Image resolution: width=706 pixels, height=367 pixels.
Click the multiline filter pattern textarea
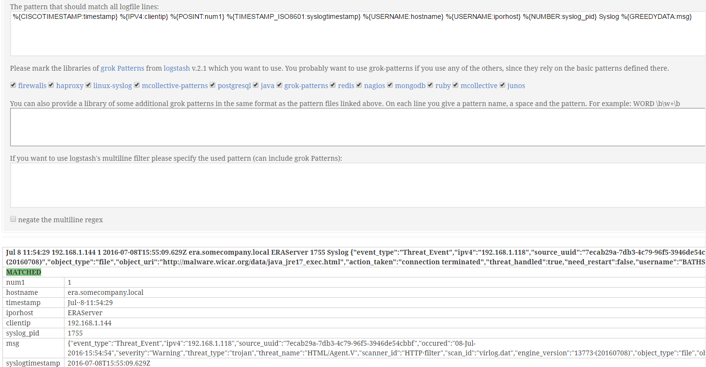point(339,185)
